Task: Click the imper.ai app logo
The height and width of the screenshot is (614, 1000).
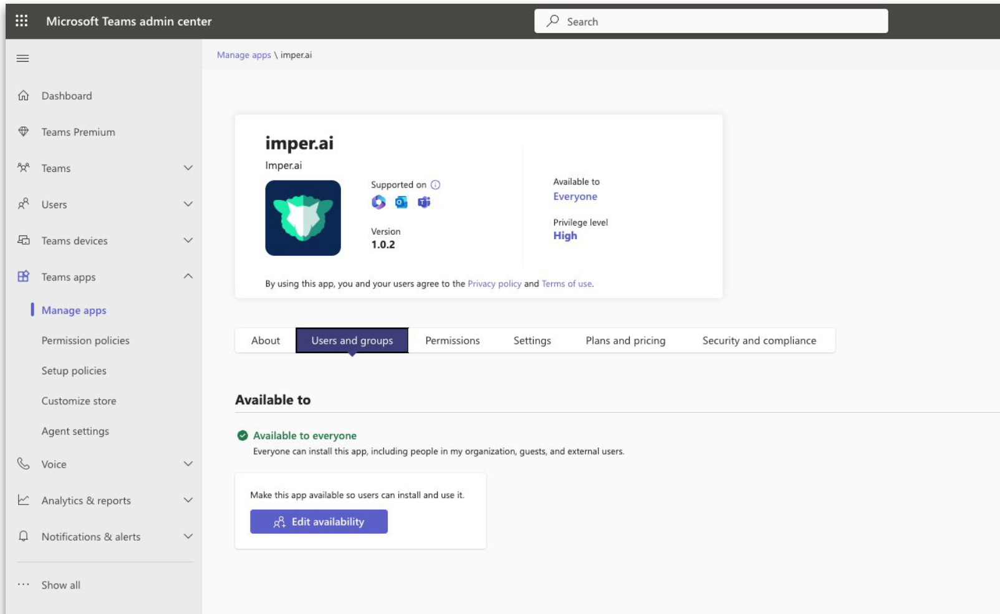Action: pyautogui.click(x=303, y=218)
